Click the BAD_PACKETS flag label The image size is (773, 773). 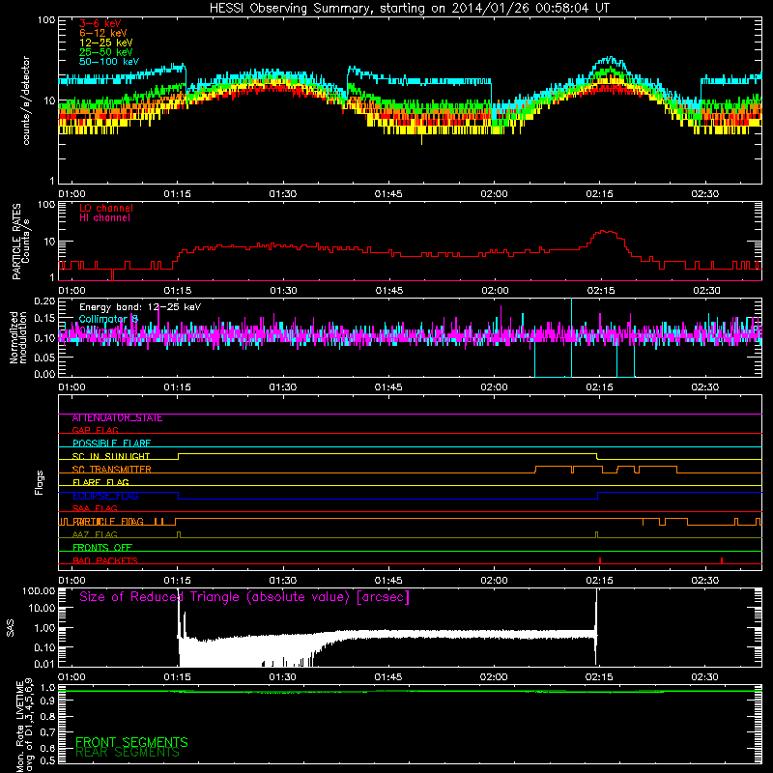[x=105, y=560]
